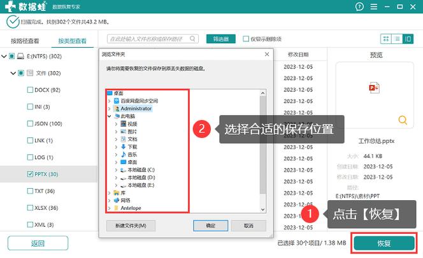Uncheck the PPTX (30) checkbox
Viewport: 423px width, 258px height.
[x=30, y=173]
